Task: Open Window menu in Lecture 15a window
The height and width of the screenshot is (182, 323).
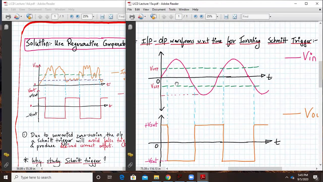Action: pyautogui.click(x=184, y=9)
